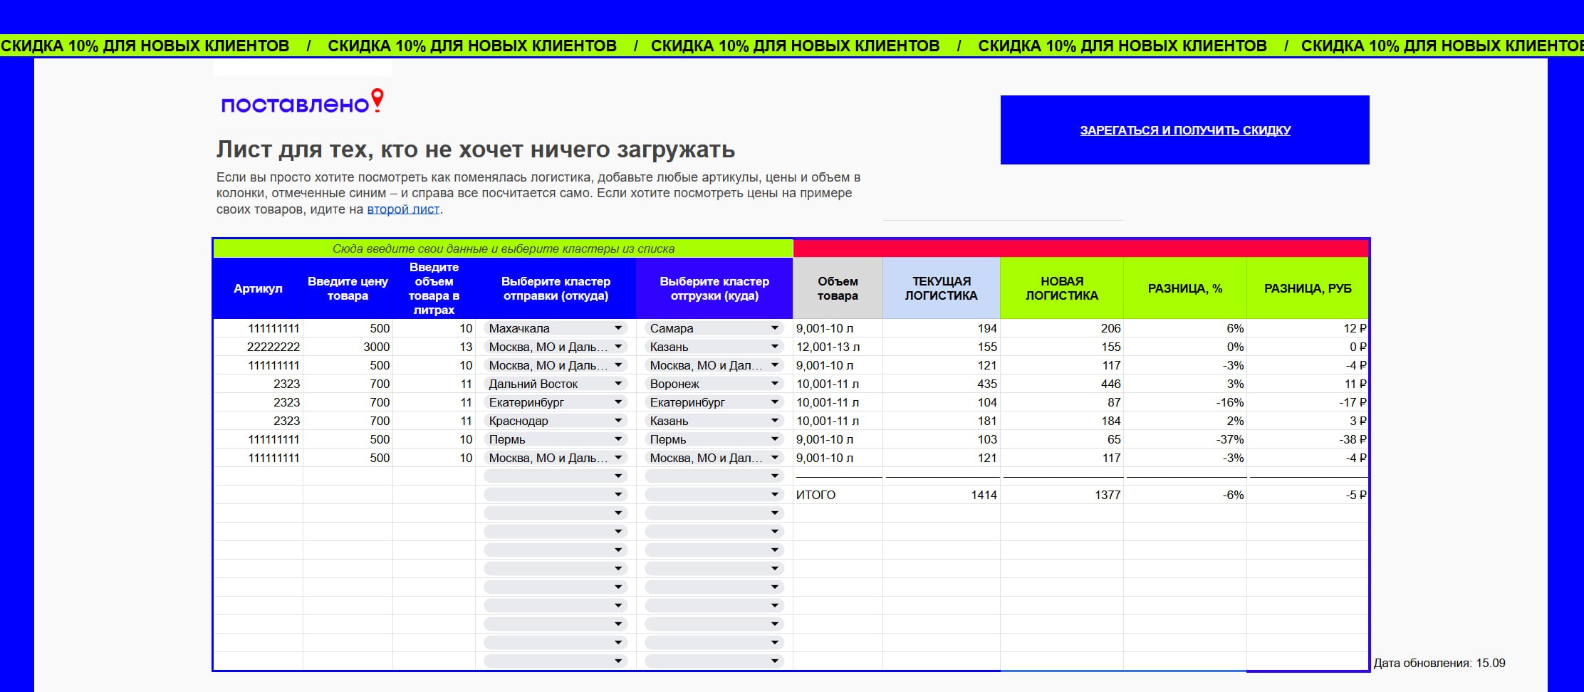Click the Выберите кластер отправки (откуда) header
Screen dimensions: 1584x692
[556, 288]
